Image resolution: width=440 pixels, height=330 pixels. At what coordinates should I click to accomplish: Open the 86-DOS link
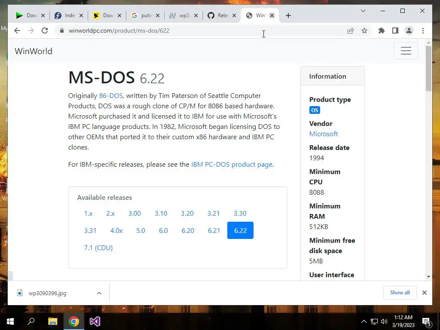pyautogui.click(x=111, y=96)
